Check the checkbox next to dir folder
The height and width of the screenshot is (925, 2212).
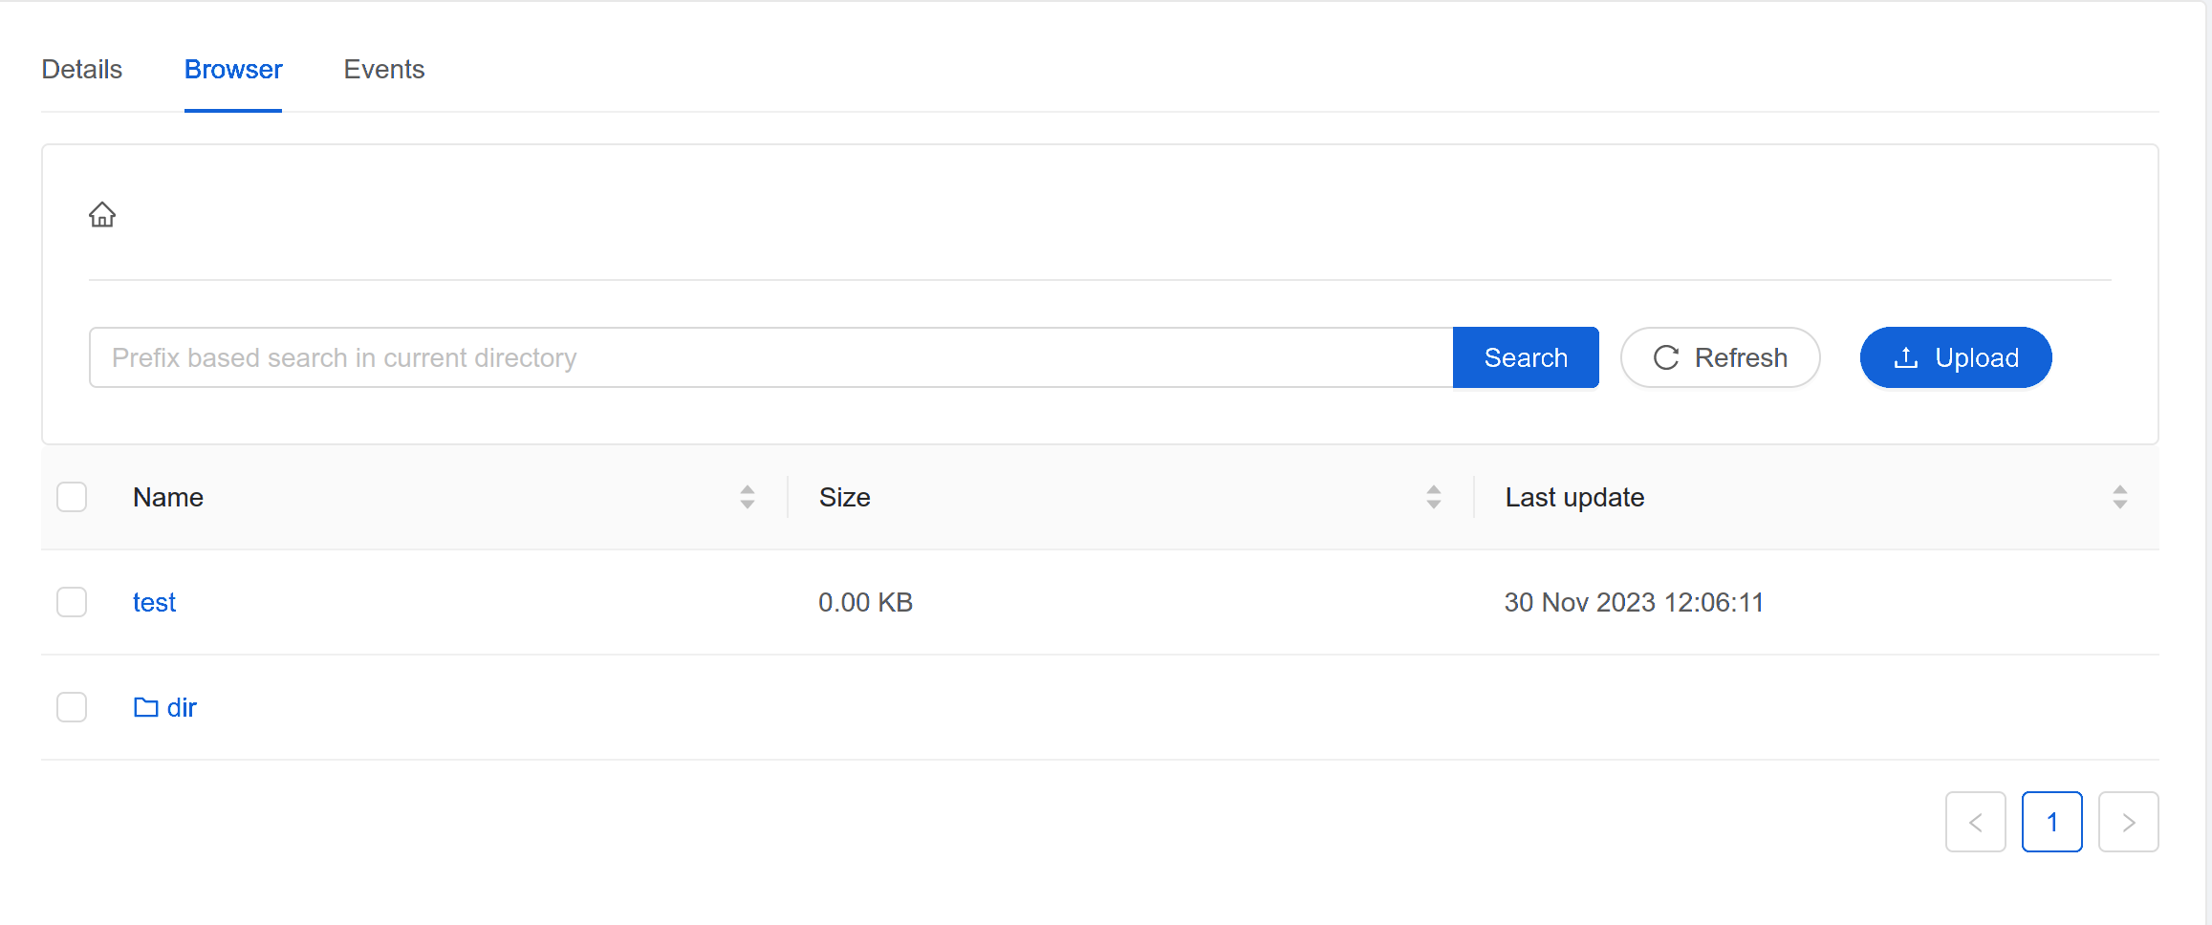[71, 707]
